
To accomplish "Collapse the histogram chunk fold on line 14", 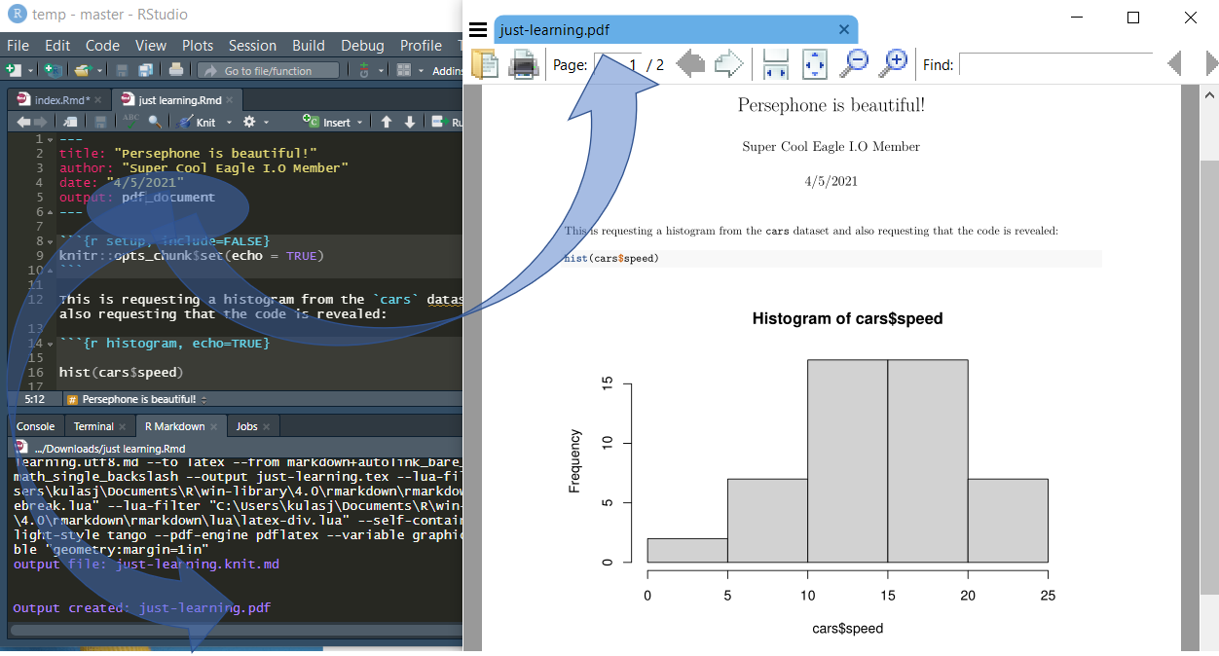I will 51,344.
